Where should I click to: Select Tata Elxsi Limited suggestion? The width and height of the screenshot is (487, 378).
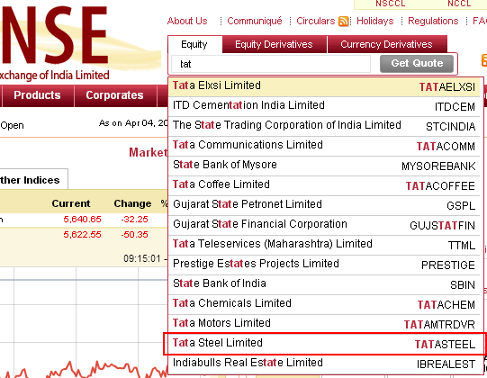(x=324, y=86)
